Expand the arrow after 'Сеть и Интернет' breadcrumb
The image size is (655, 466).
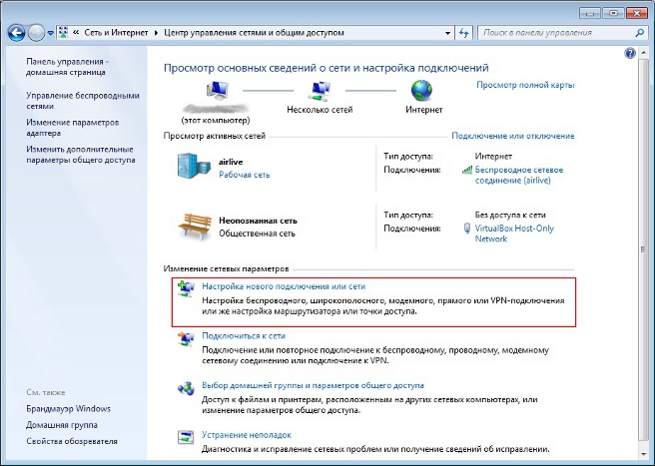[156, 33]
